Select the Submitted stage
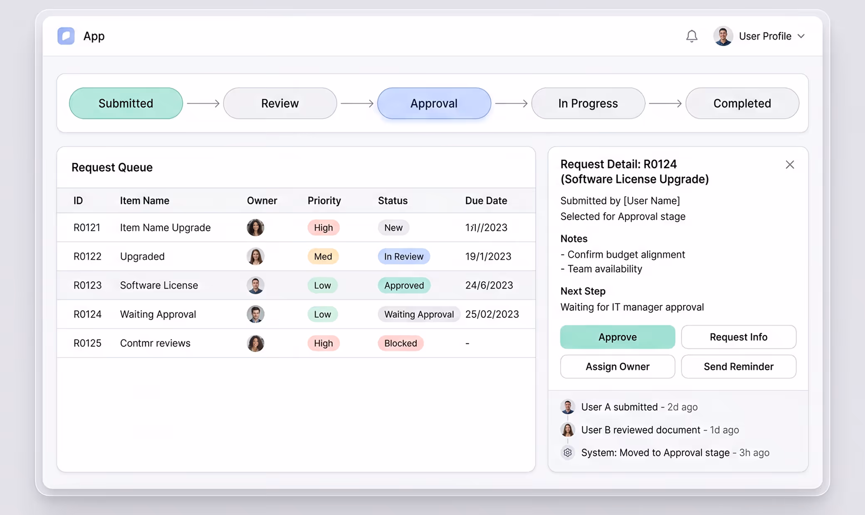 click(126, 103)
